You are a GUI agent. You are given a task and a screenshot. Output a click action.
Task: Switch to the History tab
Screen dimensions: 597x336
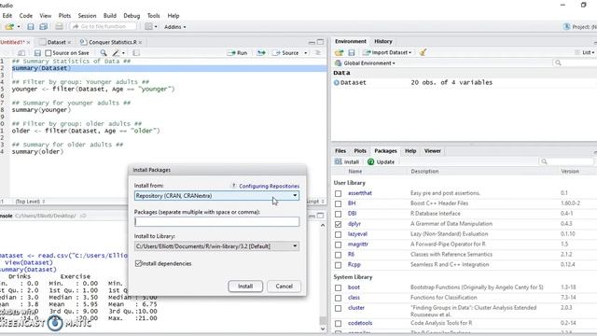pyautogui.click(x=383, y=41)
